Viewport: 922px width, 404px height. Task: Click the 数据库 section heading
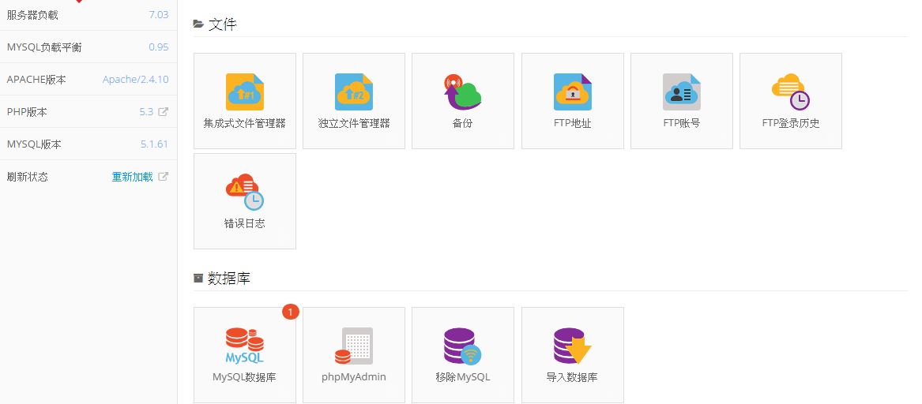(x=229, y=278)
